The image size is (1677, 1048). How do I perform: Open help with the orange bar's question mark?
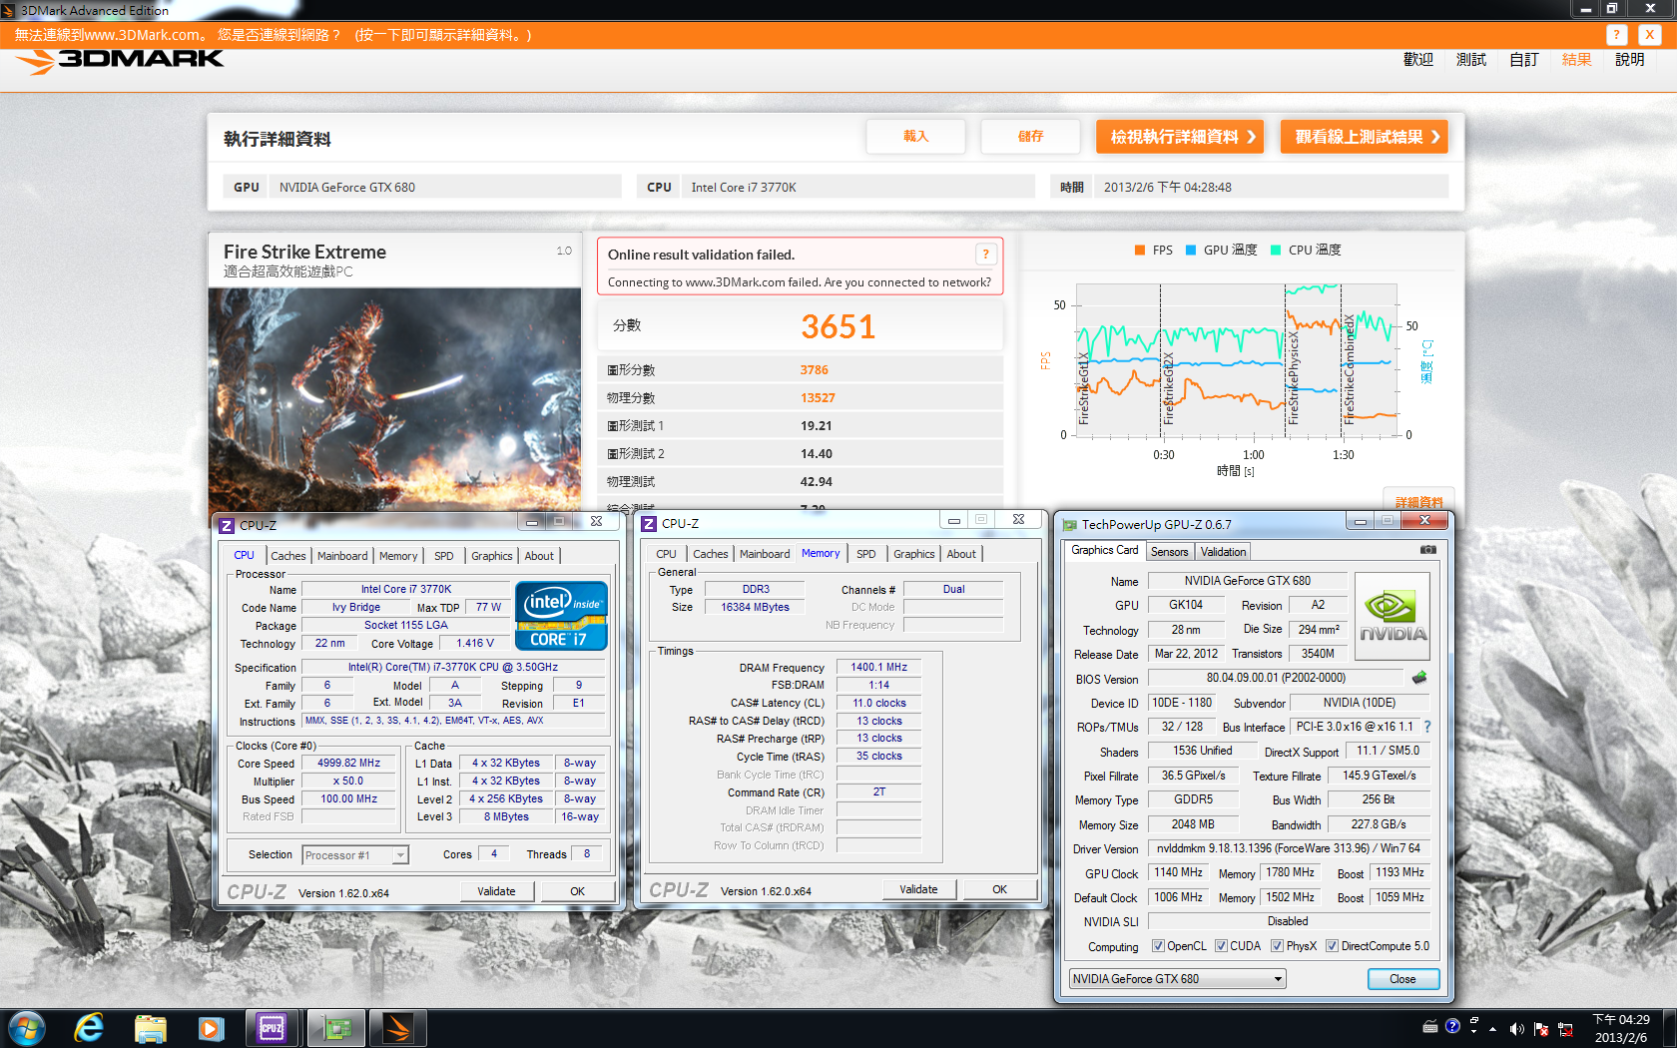click(x=1616, y=35)
